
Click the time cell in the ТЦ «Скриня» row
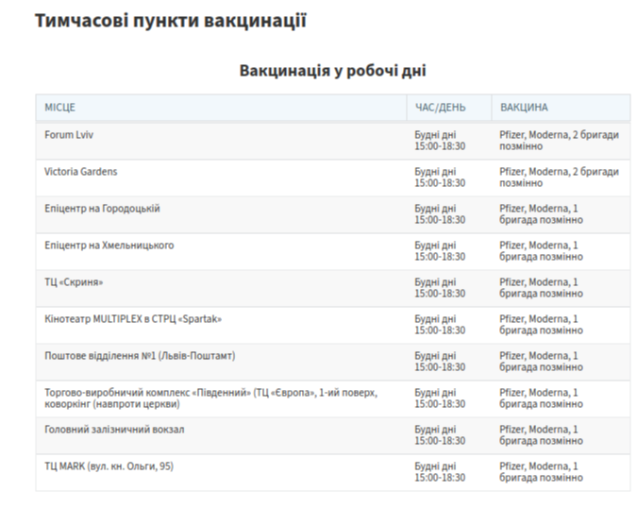(x=449, y=288)
